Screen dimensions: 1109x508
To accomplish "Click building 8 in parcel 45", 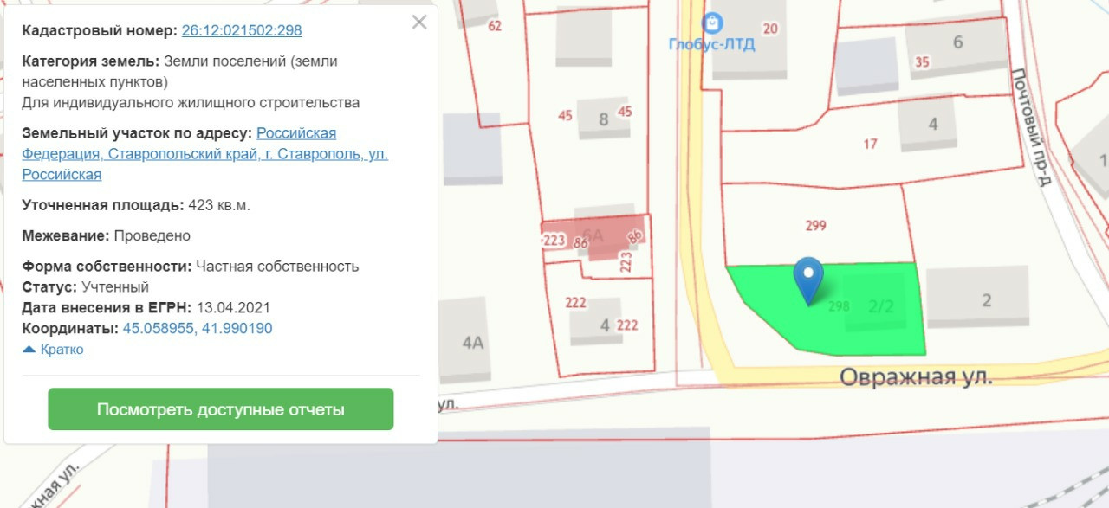I will click(604, 119).
